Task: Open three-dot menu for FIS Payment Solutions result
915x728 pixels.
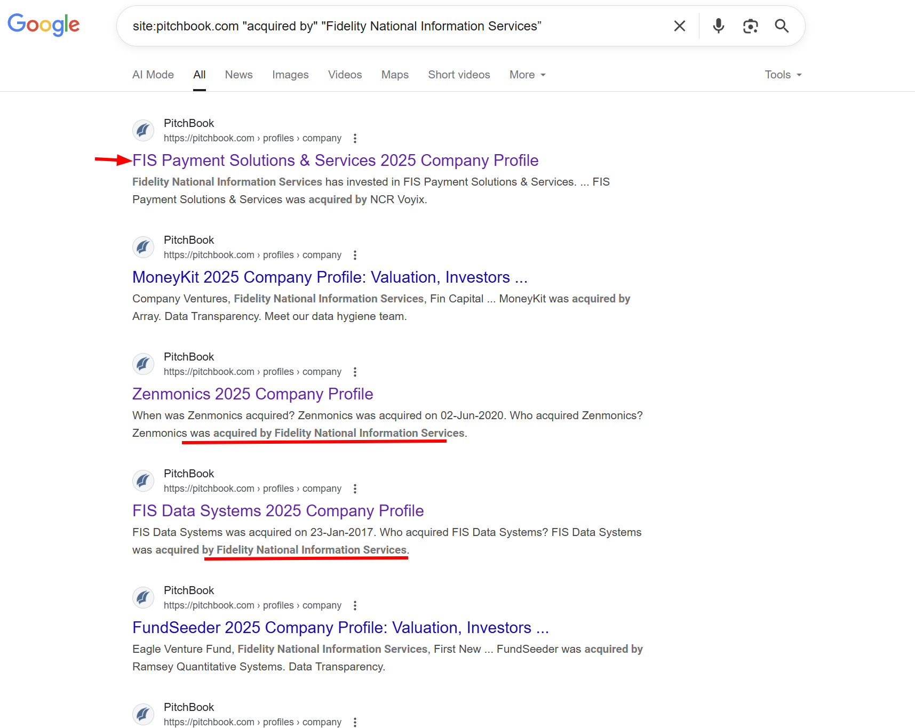Action: (355, 139)
